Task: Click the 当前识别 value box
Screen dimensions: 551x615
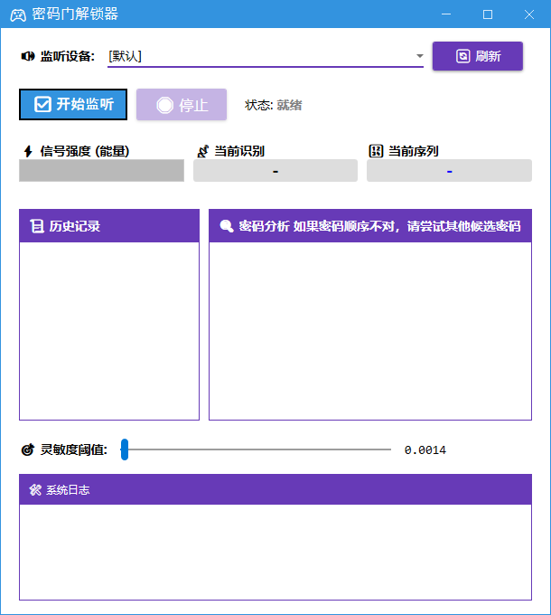Action: tap(275, 170)
